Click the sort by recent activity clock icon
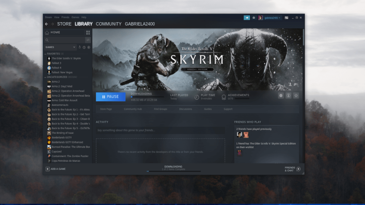Image resolution: width=365 pixels, height=205 pixels. (x=84, y=47)
